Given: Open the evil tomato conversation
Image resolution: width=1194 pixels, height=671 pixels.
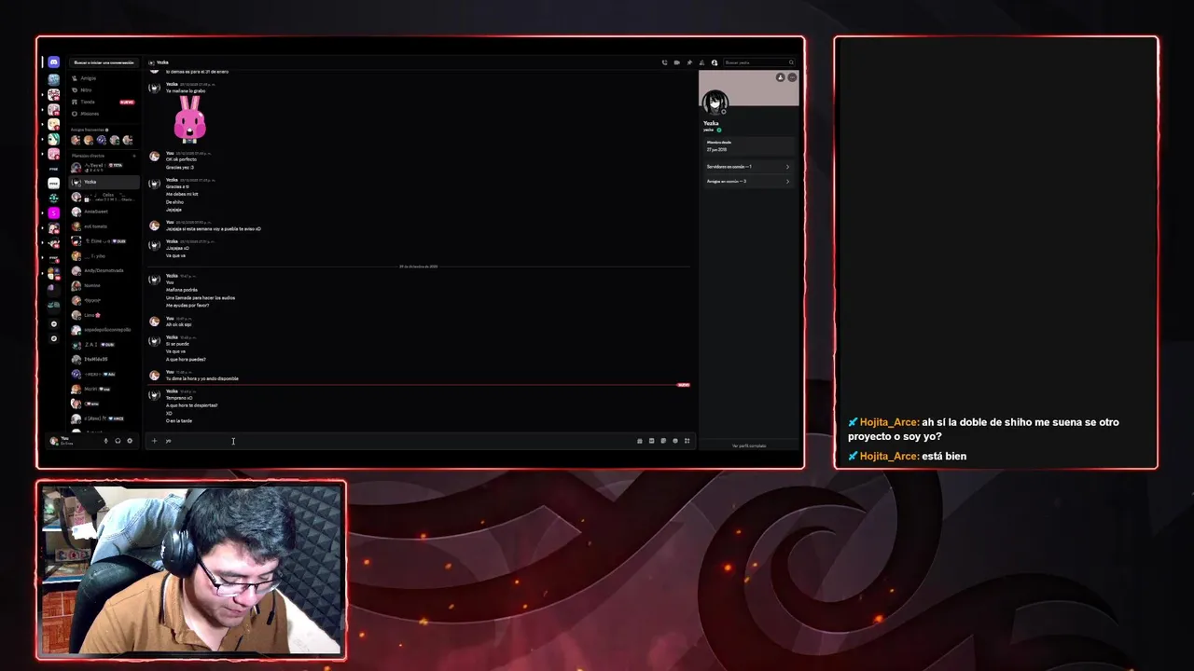Looking at the screenshot, I should point(104,226).
